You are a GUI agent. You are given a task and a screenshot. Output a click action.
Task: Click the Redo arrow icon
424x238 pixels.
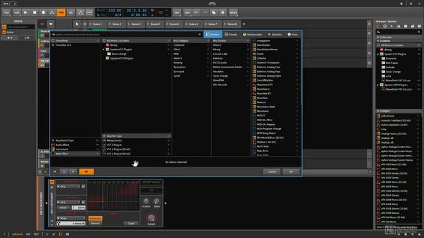(205, 13)
